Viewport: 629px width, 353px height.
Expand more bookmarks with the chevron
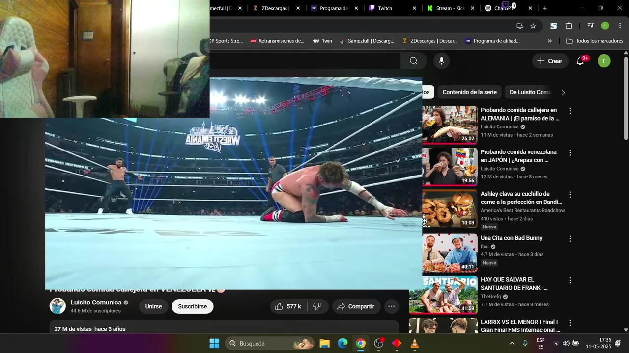(x=549, y=41)
